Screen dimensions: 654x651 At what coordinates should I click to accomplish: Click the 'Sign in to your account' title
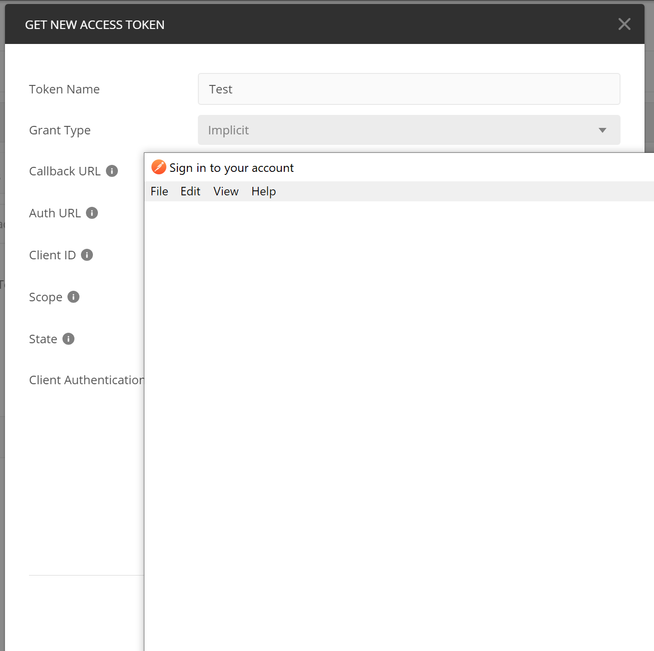point(231,168)
